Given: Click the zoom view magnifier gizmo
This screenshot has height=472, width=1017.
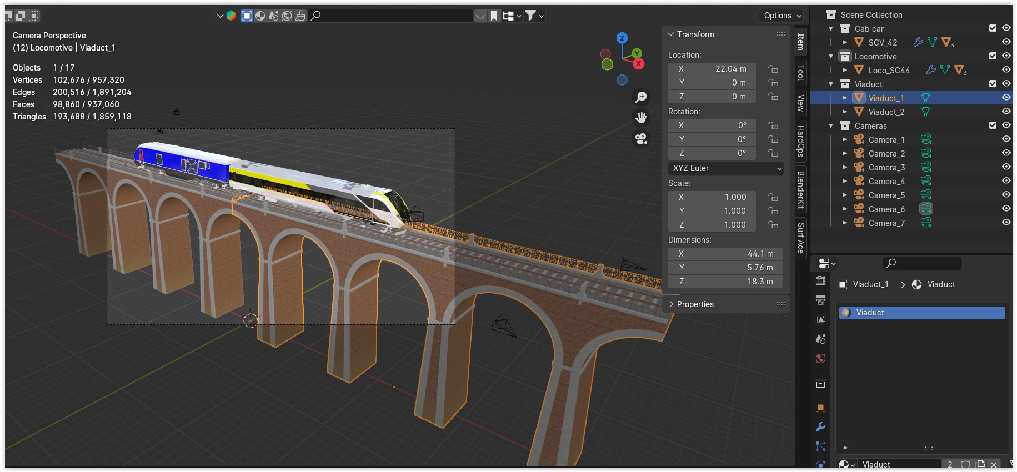Looking at the screenshot, I should 641,97.
